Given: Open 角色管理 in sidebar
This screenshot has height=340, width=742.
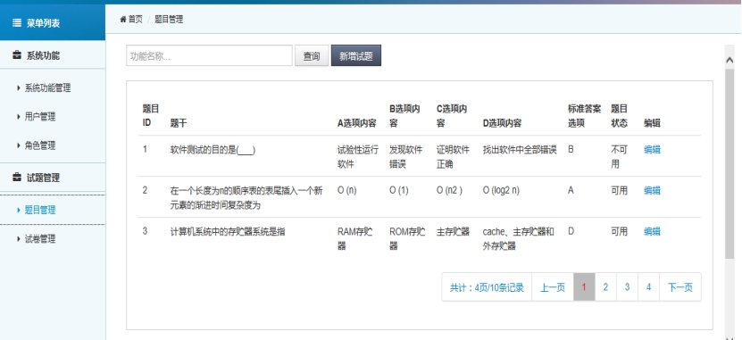Looking at the screenshot, I should point(40,145).
